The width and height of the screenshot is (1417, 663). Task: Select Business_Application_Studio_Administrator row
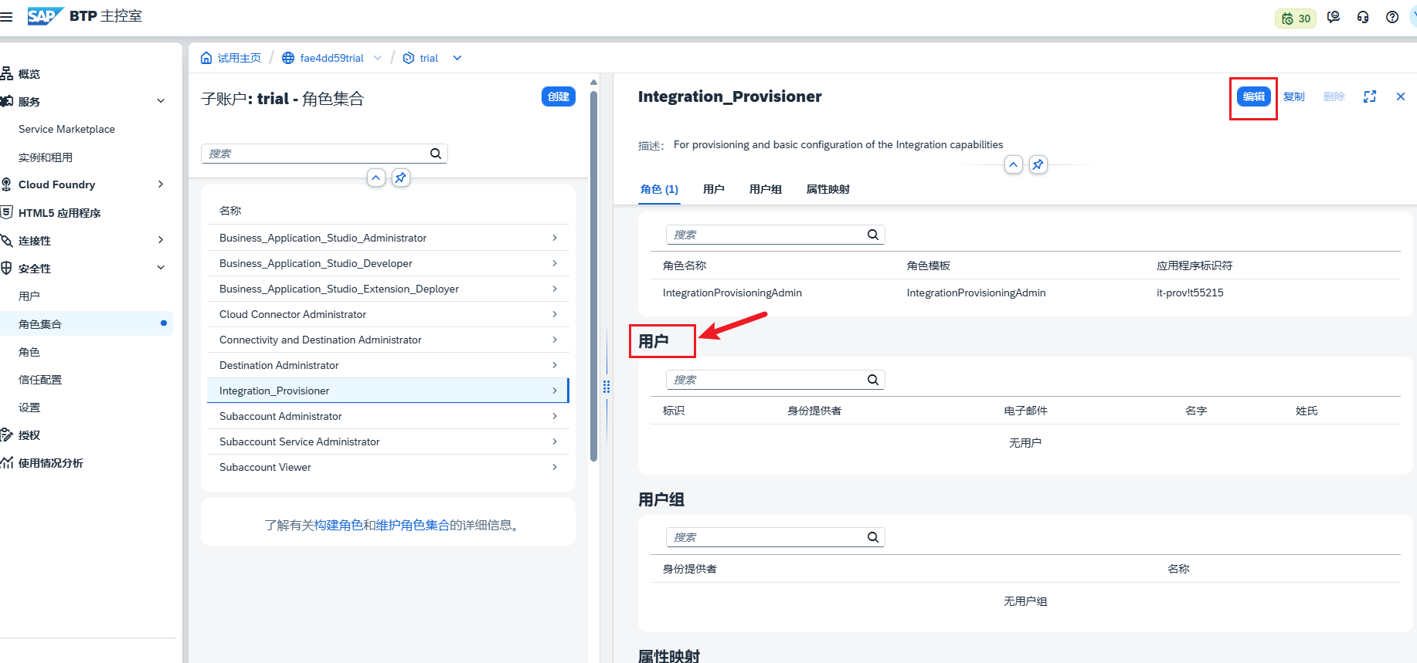point(388,238)
